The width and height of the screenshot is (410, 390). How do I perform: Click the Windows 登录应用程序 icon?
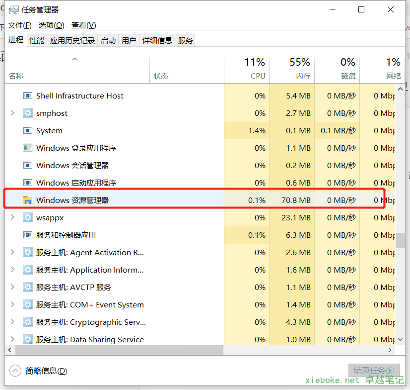[x=28, y=148]
